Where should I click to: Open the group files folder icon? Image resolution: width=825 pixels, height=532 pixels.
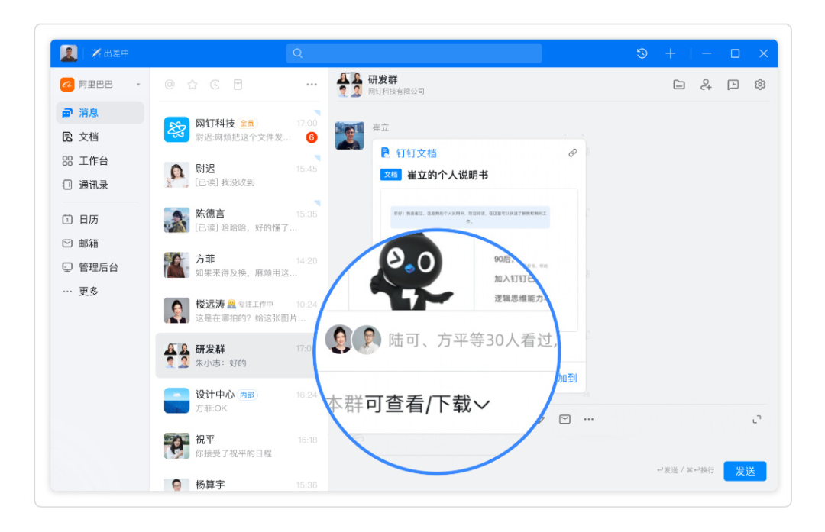tap(679, 85)
